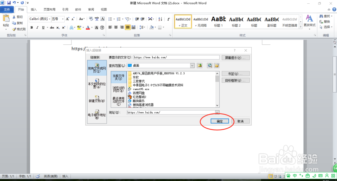Click the clear formatting icon

[x=91, y=19]
